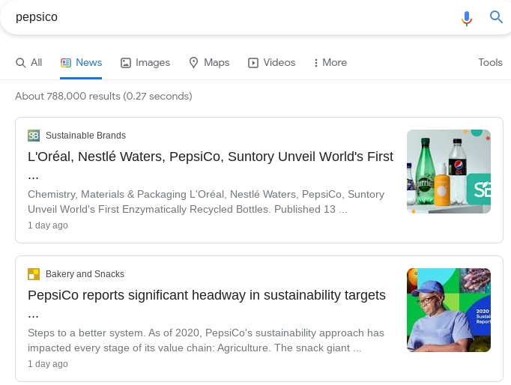Select the News tab

[82, 63]
